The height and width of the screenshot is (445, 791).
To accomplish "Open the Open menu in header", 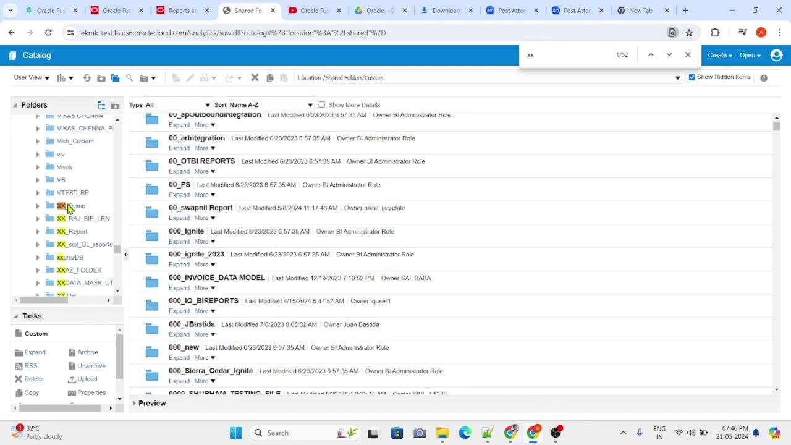I will pos(750,55).
